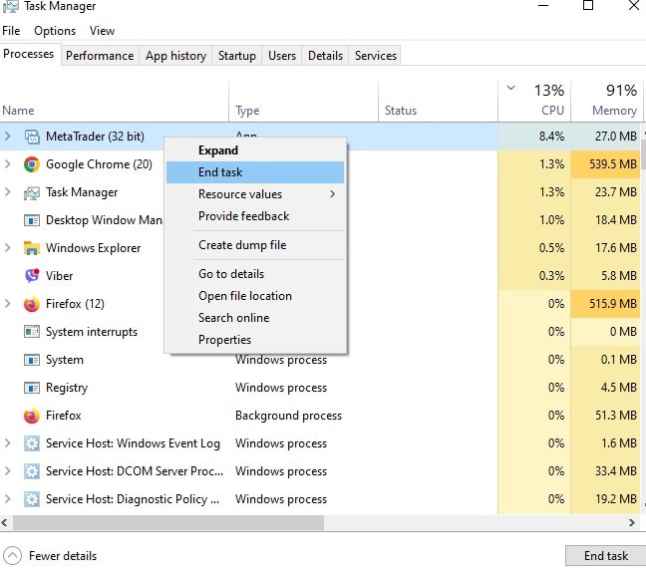Image resolution: width=646 pixels, height=577 pixels.
Task: Switch to the App history tab
Action: click(x=175, y=56)
